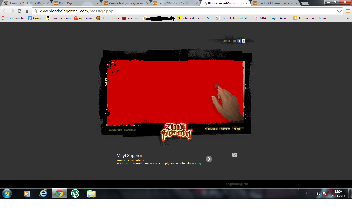Click the TR language indicator
The width and height of the screenshot is (352, 220).
click(305, 193)
